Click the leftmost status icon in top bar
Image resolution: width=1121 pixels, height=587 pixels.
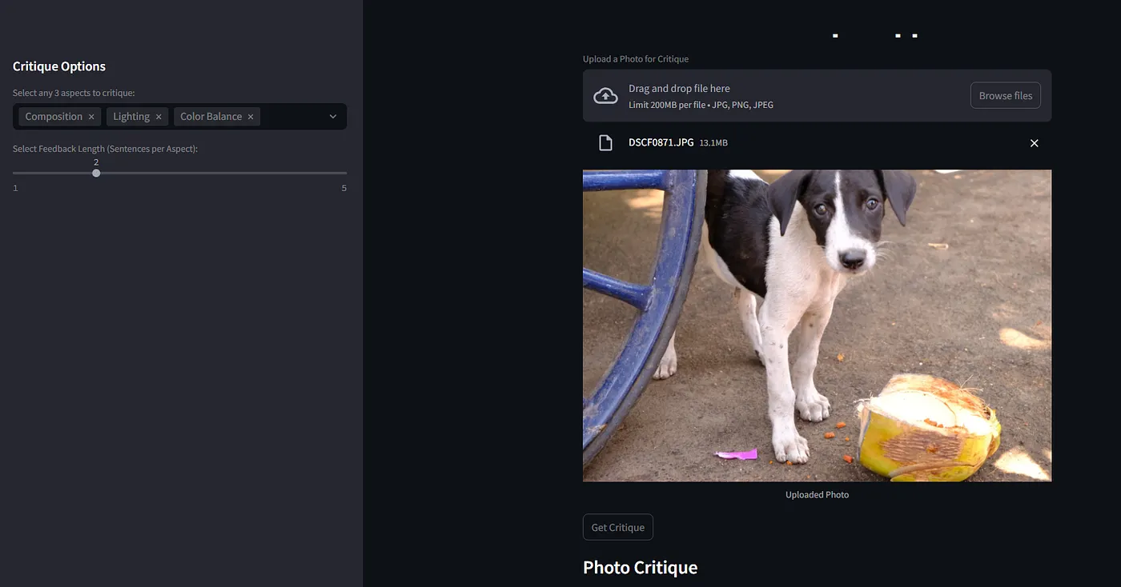pyautogui.click(x=835, y=35)
